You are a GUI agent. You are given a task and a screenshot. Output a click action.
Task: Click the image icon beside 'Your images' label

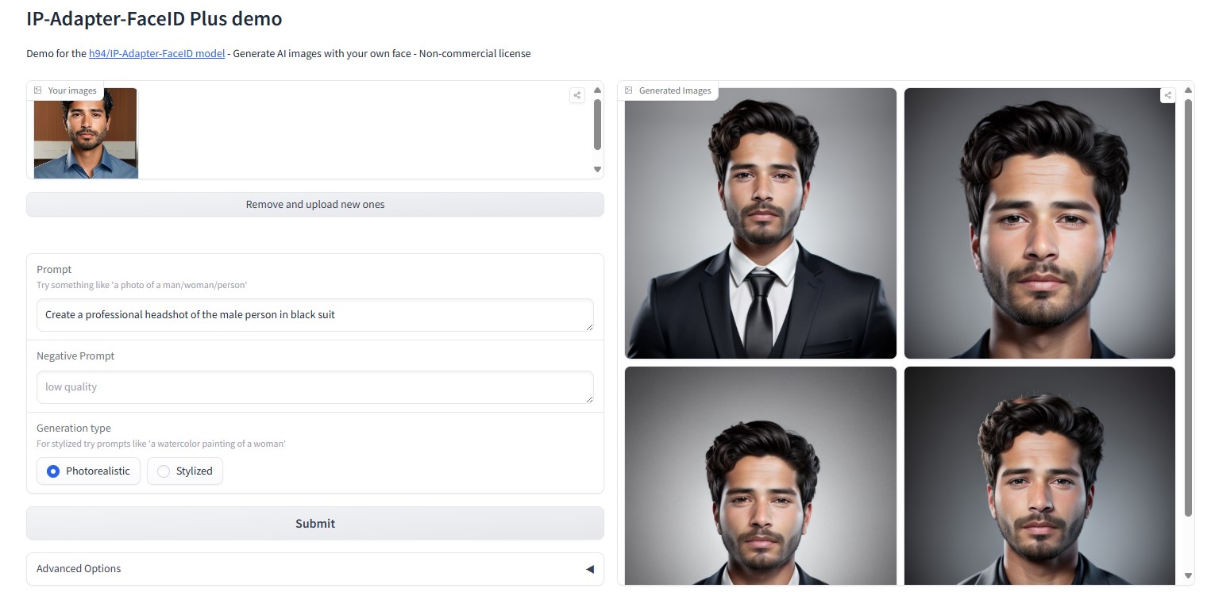point(39,90)
